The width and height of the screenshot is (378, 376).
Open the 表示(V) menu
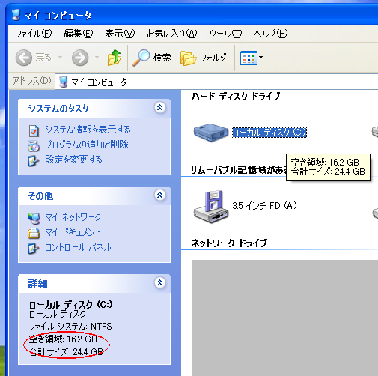(x=120, y=34)
